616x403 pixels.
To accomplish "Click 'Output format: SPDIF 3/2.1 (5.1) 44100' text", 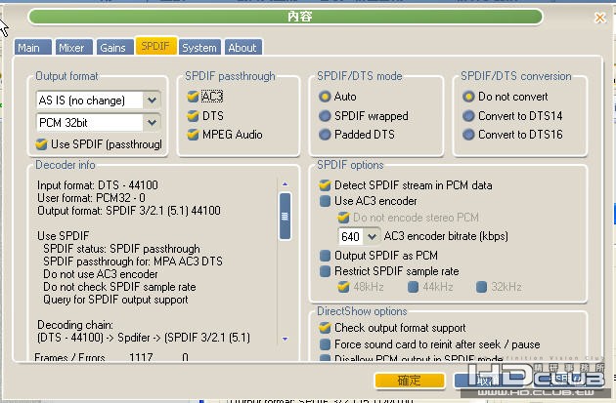I will (x=129, y=211).
